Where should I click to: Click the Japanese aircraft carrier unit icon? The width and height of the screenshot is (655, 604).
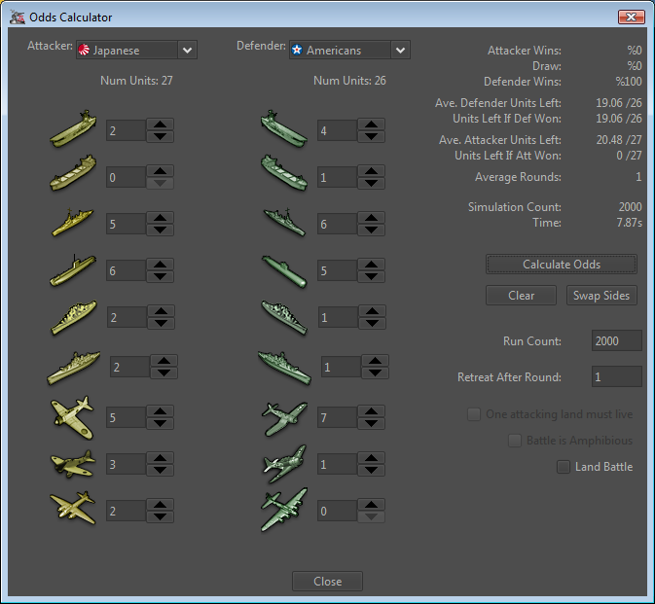73,129
